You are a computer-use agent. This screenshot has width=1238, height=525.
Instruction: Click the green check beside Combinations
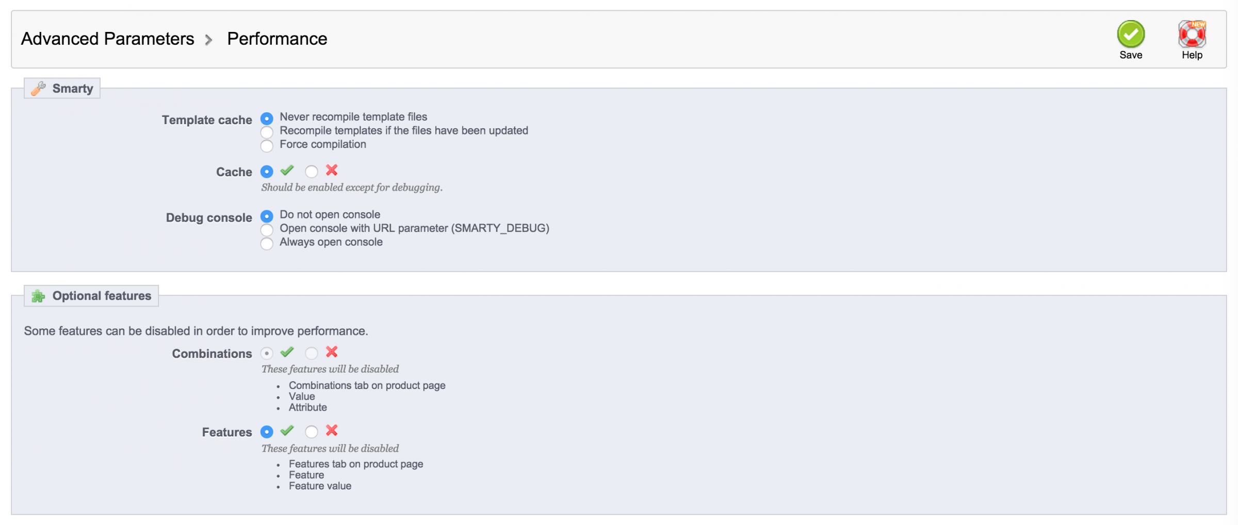(x=287, y=352)
